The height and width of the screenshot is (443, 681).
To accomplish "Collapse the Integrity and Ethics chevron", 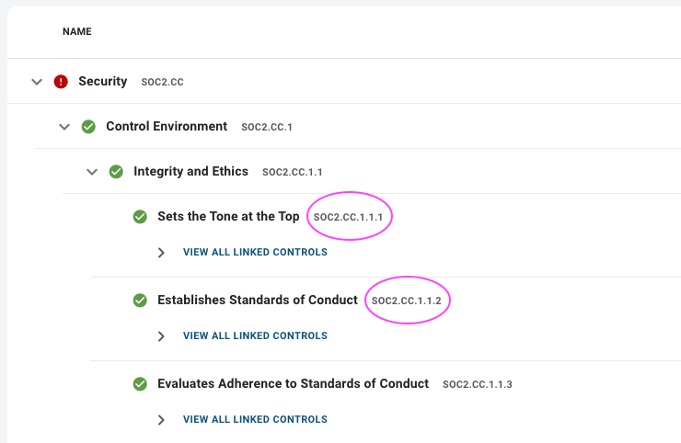I will [x=92, y=172].
